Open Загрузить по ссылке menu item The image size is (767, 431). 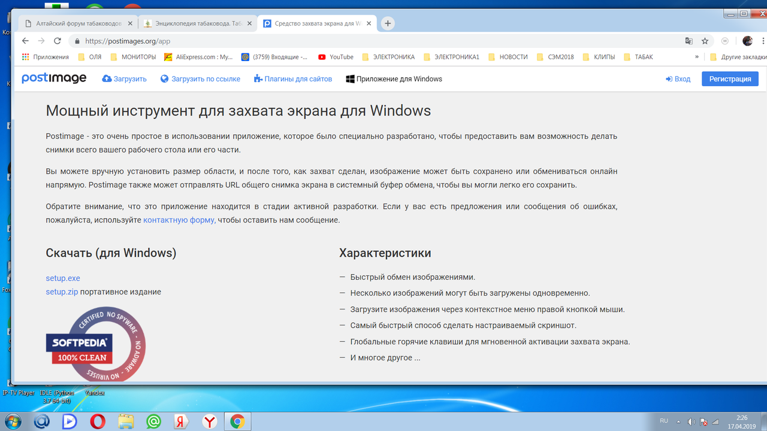tap(200, 79)
